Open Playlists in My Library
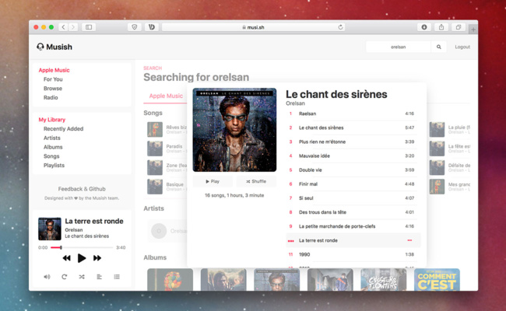Image resolution: width=506 pixels, height=311 pixels. (54, 166)
